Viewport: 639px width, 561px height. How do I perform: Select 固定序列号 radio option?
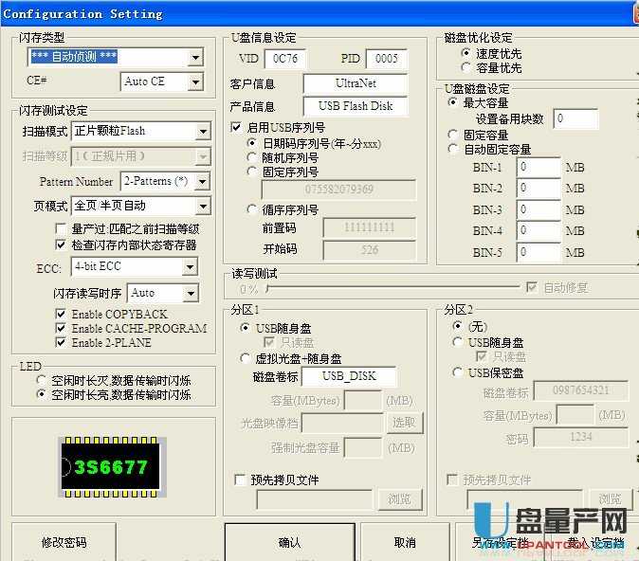[x=252, y=172]
